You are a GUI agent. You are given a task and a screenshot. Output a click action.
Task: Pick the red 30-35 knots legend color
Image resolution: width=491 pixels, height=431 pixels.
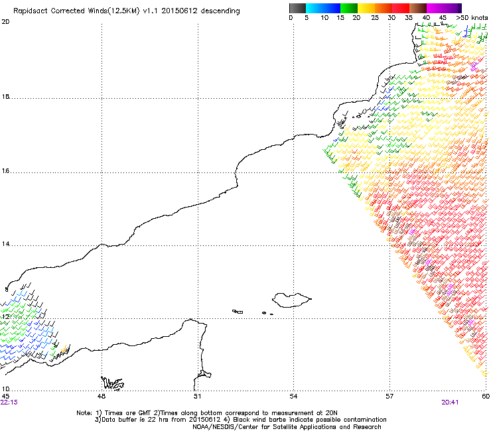click(x=401, y=8)
